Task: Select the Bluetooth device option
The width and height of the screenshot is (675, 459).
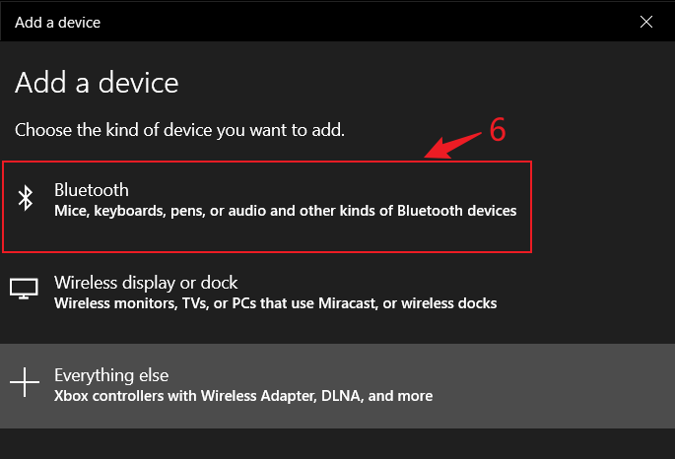Action: [267, 207]
